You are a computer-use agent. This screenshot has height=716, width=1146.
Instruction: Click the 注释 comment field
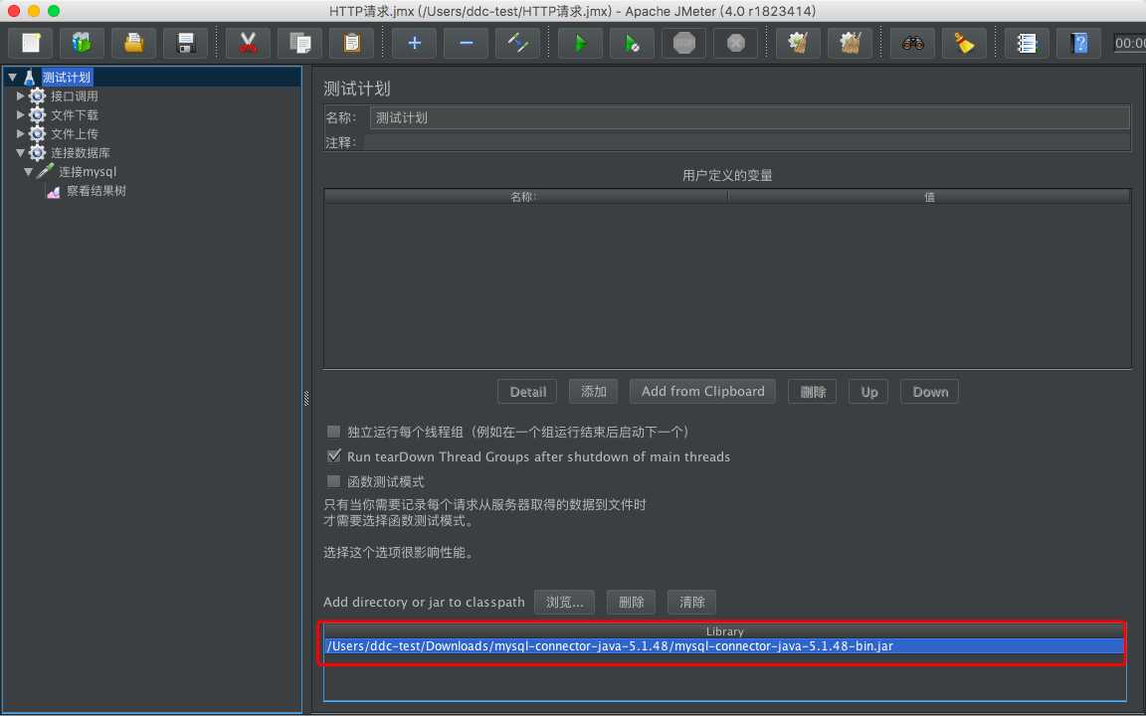pos(746,142)
